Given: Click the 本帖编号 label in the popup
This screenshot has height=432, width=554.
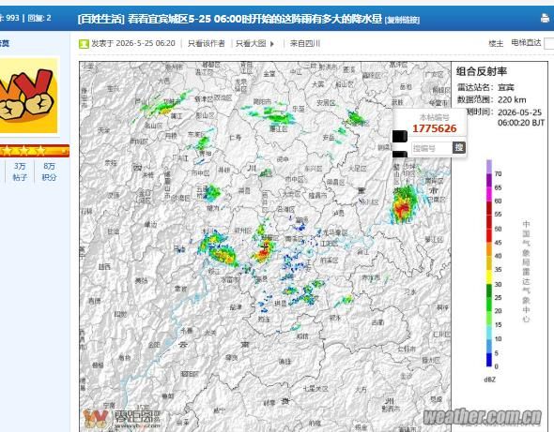Looking at the screenshot, I should [x=434, y=117].
